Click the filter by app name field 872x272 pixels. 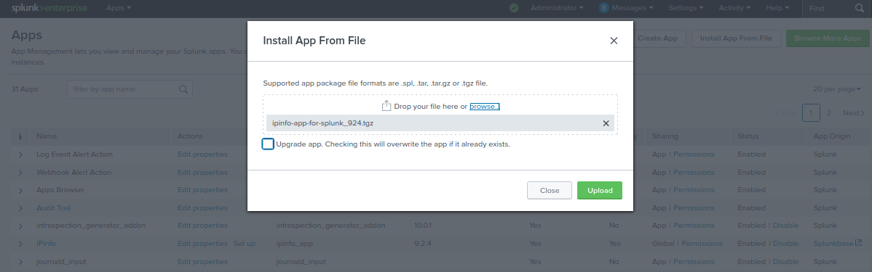click(x=130, y=89)
